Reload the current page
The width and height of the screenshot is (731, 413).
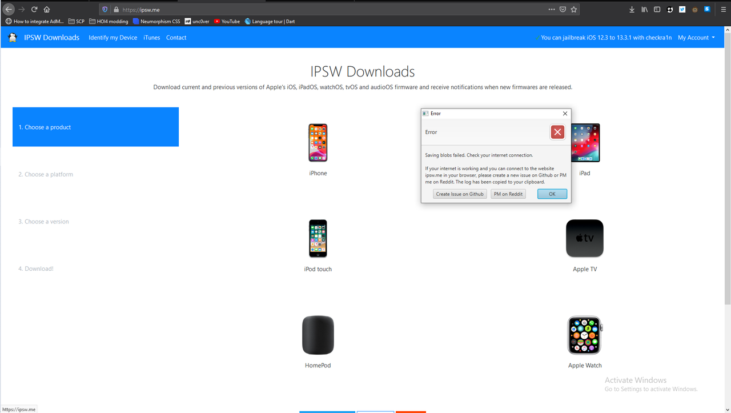(34, 9)
